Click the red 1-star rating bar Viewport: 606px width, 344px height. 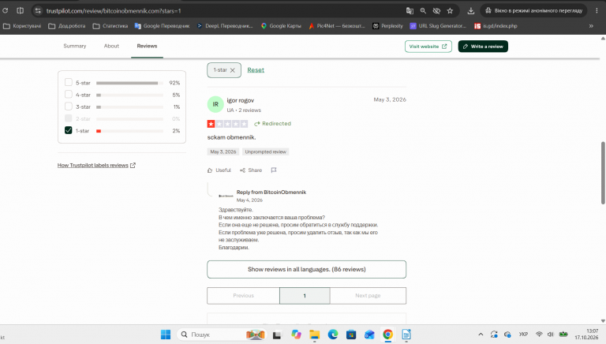pyautogui.click(x=99, y=131)
